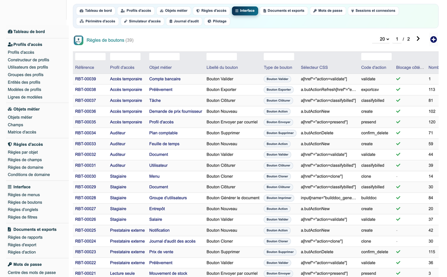
Task: Switch to the Journal d'audit tab
Action: click(184, 21)
